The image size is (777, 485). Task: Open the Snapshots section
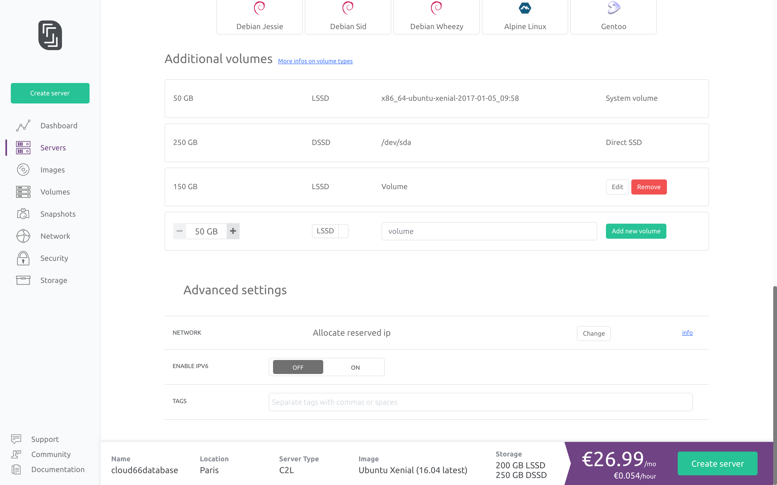pos(58,214)
